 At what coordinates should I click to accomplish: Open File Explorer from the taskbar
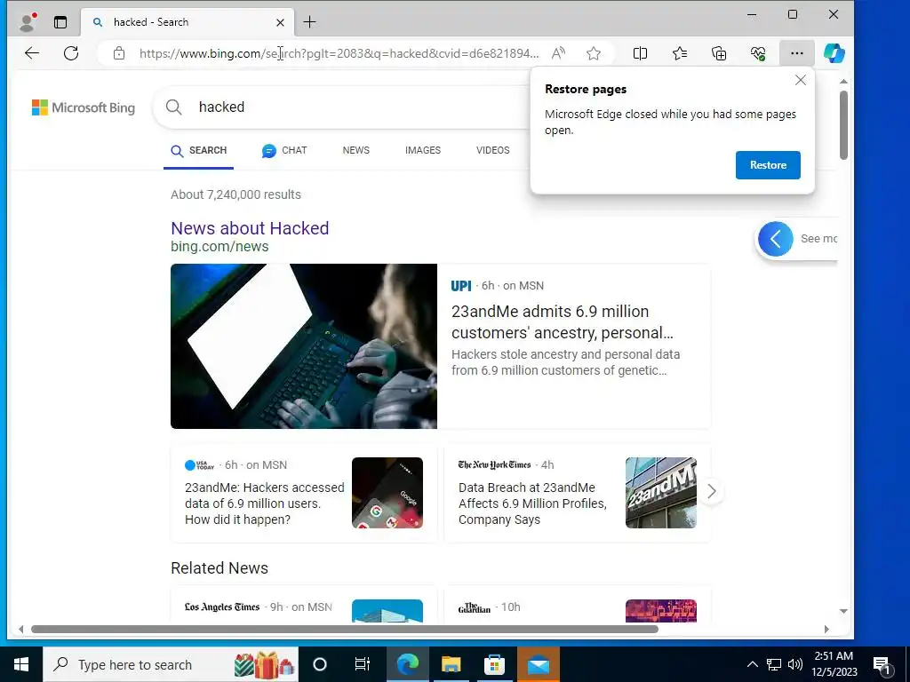click(451, 664)
